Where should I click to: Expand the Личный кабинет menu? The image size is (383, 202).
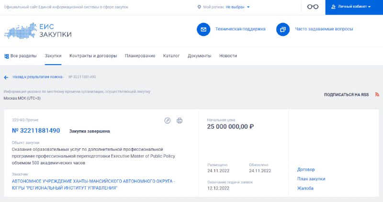pyautogui.click(x=354, y=7)
